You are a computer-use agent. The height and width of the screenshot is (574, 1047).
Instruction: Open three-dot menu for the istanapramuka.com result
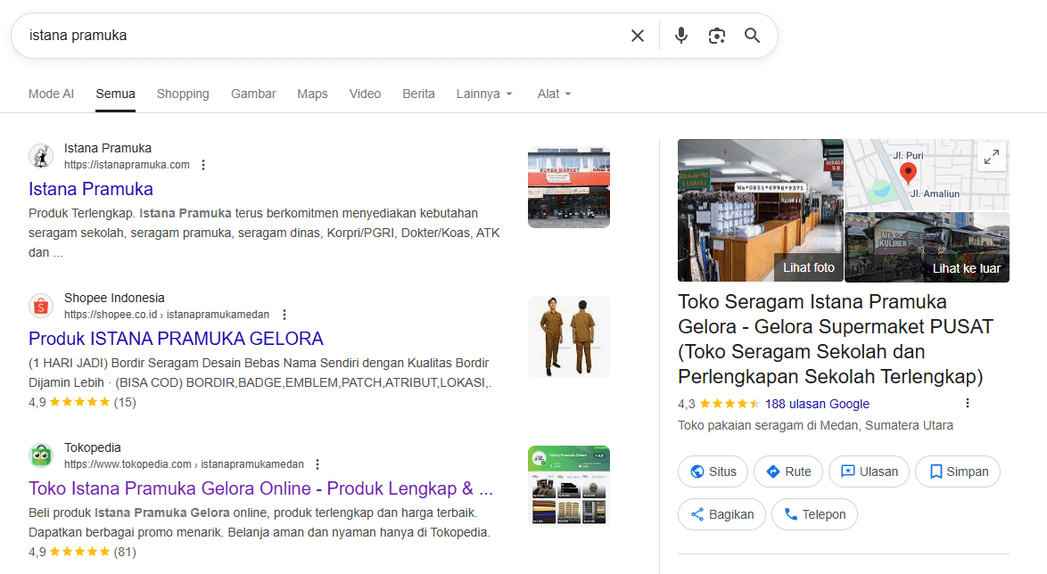(203, 165)
